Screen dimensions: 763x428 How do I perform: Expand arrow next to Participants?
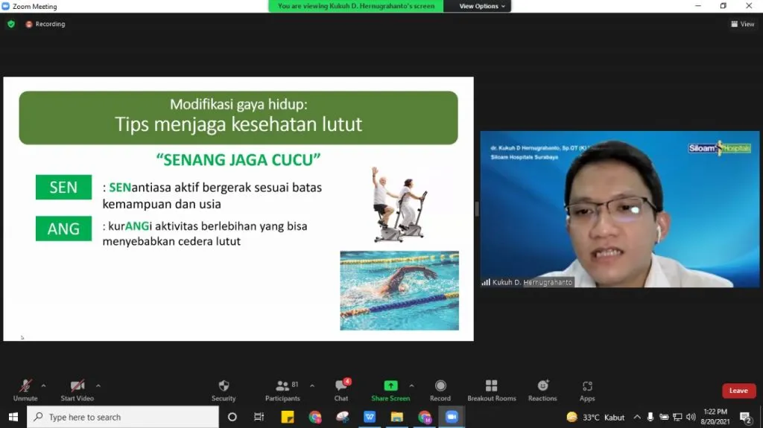tap(312, 386)
